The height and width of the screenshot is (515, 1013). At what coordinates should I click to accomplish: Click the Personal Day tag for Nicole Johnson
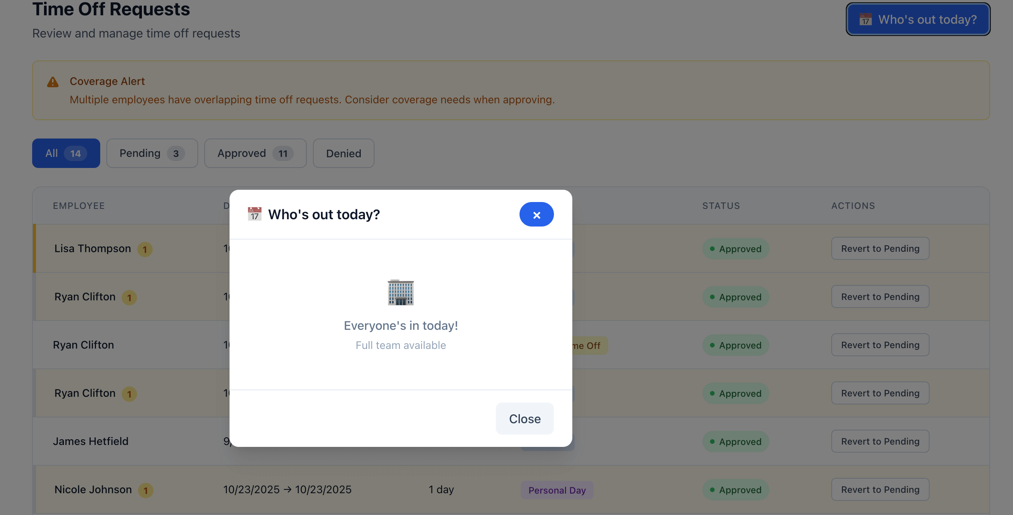click(x=557, y=490)
